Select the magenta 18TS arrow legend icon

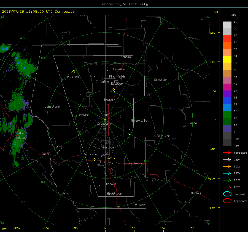tap(227, 187)
